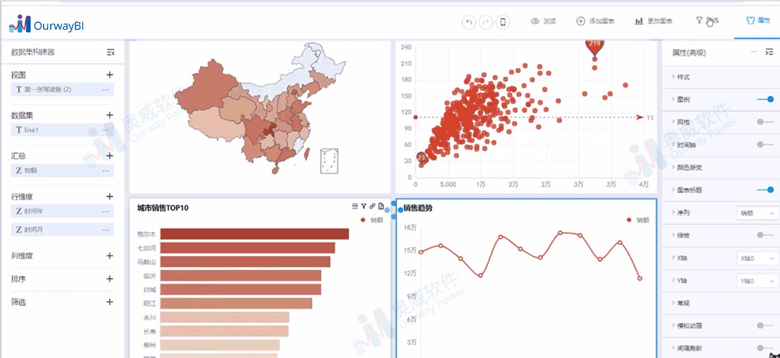Switch to the 属性 properties tab
Screen dimensions: 780x358
coord(759,21)
